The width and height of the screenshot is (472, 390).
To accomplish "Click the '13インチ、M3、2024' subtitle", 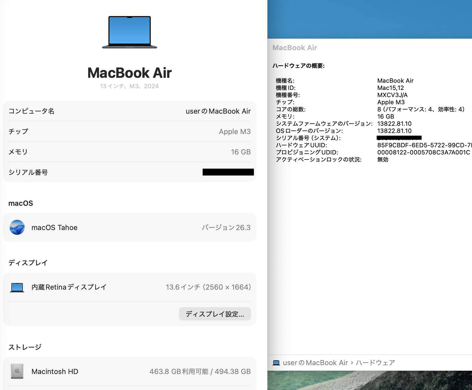I will point(130,86).
